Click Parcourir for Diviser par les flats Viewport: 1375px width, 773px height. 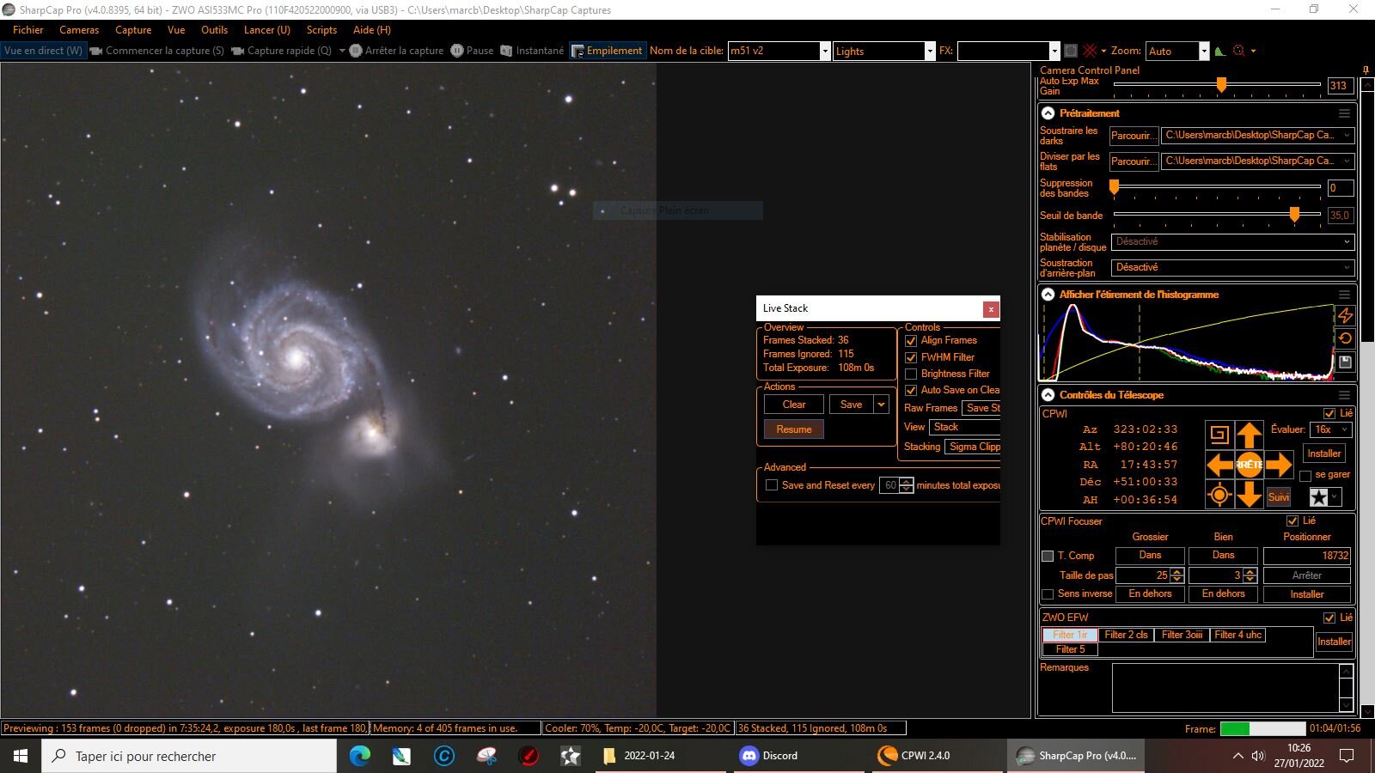(x=1134, y=161)
